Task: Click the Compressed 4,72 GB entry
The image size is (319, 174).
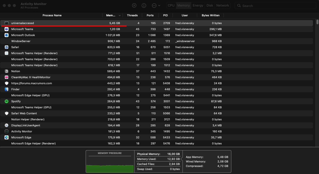Action: (x=207, y=166)
